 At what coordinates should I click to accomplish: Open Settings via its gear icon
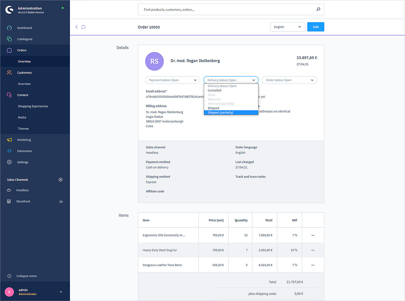[9, 162]
